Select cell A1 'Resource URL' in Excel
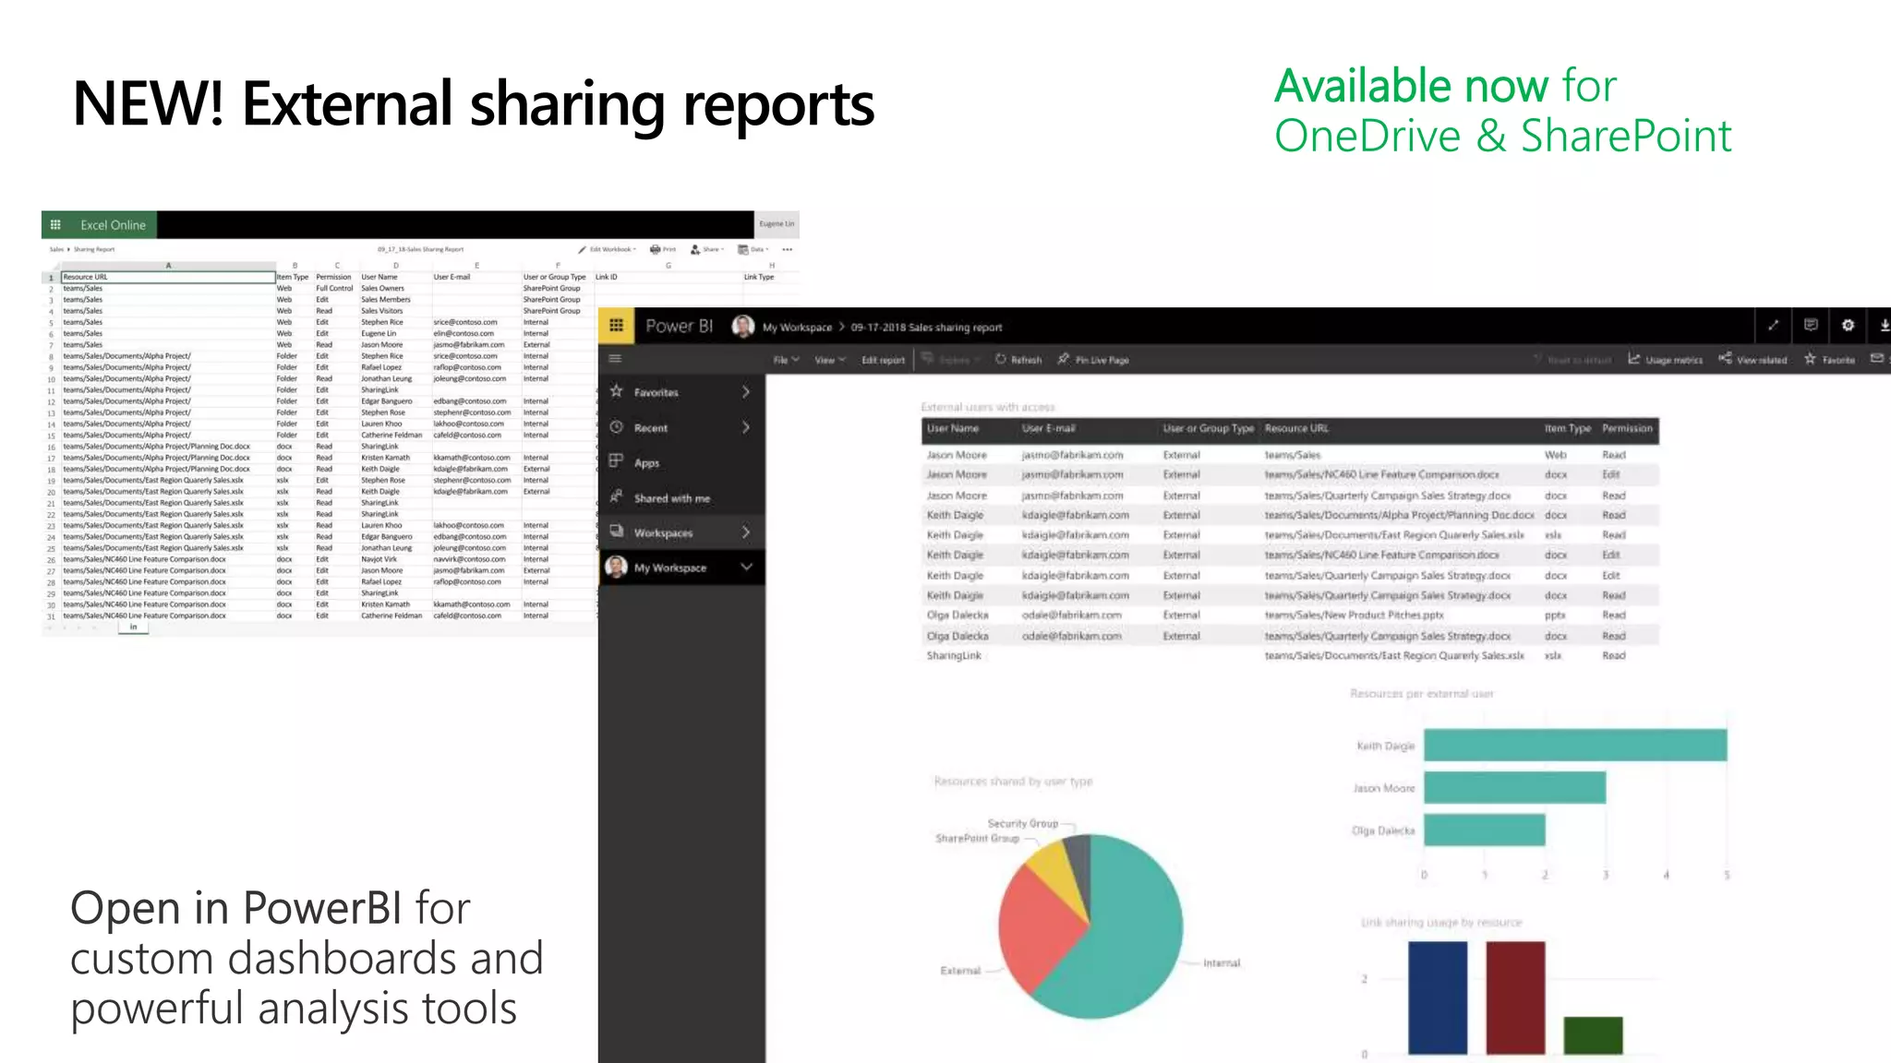 coord(168,277)
